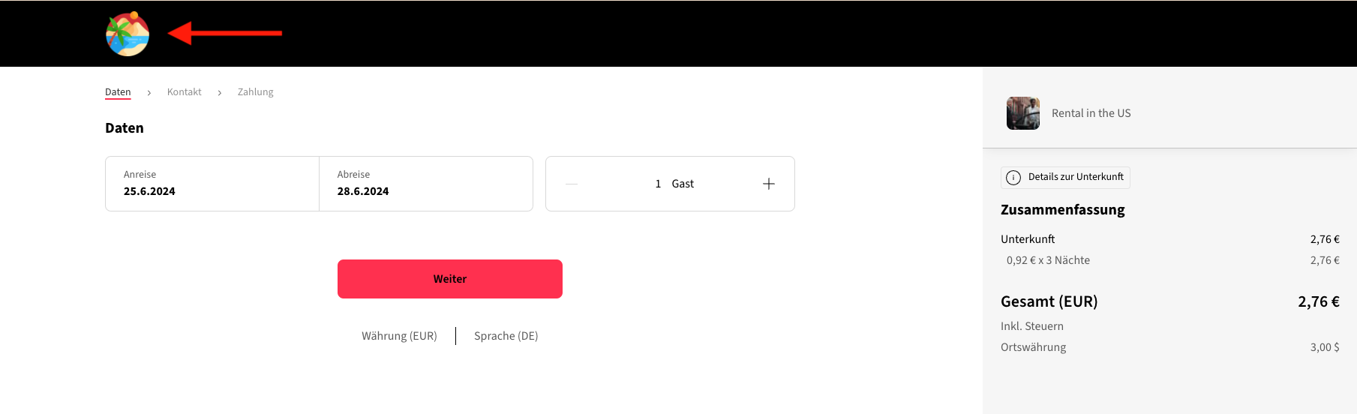Click the Unterkunft summary row

tap(1170, 239)
